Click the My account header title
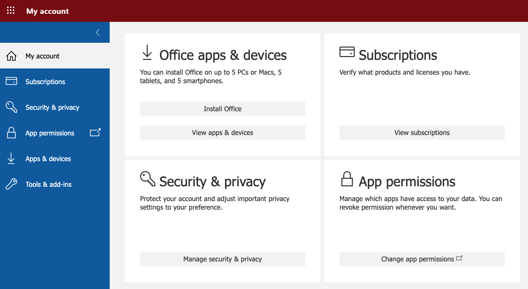The image size is (528, 289). [x=47, y=11]
